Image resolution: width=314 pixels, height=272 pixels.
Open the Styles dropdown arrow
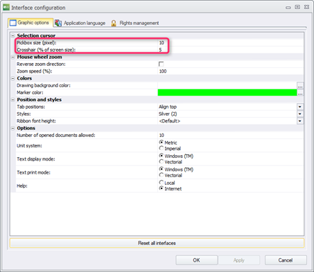click(300, 114)
